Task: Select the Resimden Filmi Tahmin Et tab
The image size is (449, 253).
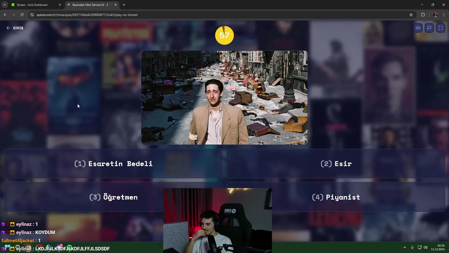Action: coord(92,5)
